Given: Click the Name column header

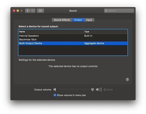Looking at the screenshot, I should pos(51,32).
